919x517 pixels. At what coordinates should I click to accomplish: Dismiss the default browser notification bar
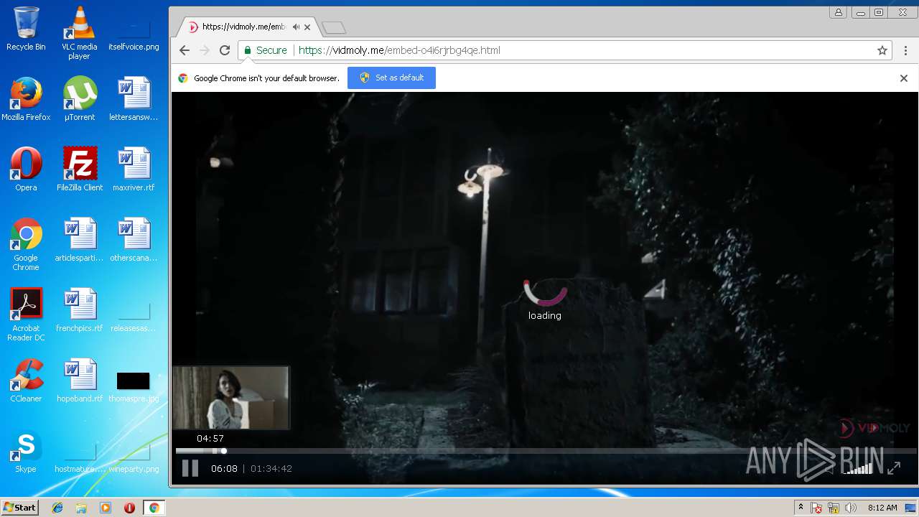pyautogui.click(x=904, y=78)
